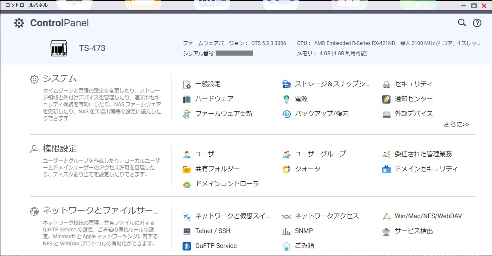Open the ネットワークアクセス icon
This screenshot has height=256, width=492.
[287, 217]
